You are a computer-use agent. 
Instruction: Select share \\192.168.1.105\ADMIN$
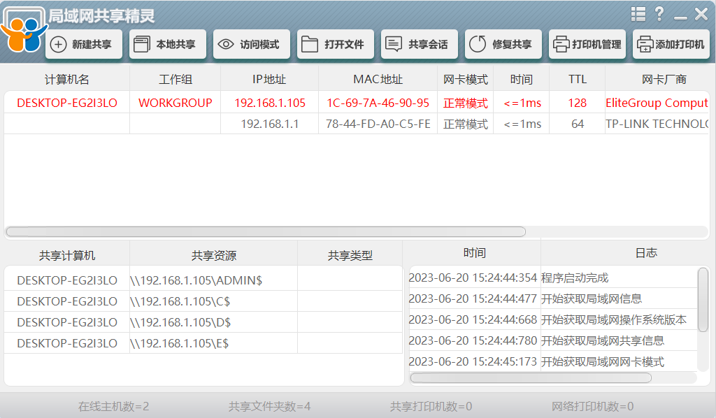click(x=196, y=280)
